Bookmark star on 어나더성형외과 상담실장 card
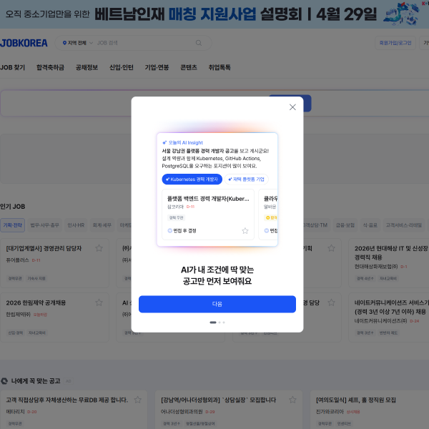This screenshot has height=429, width=429. pyautogui.click(x=292, y=400)
